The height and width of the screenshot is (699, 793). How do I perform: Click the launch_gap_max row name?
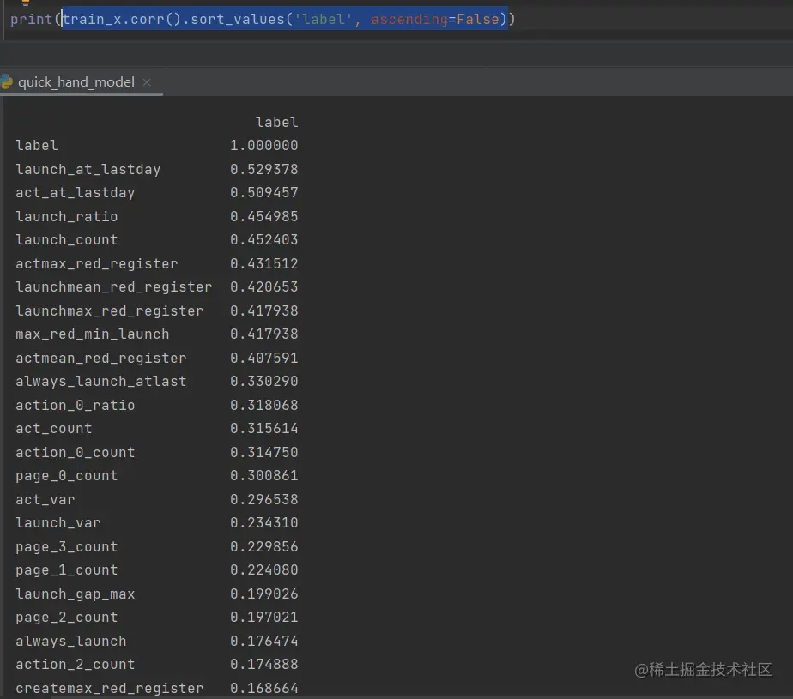click(76, 594)
